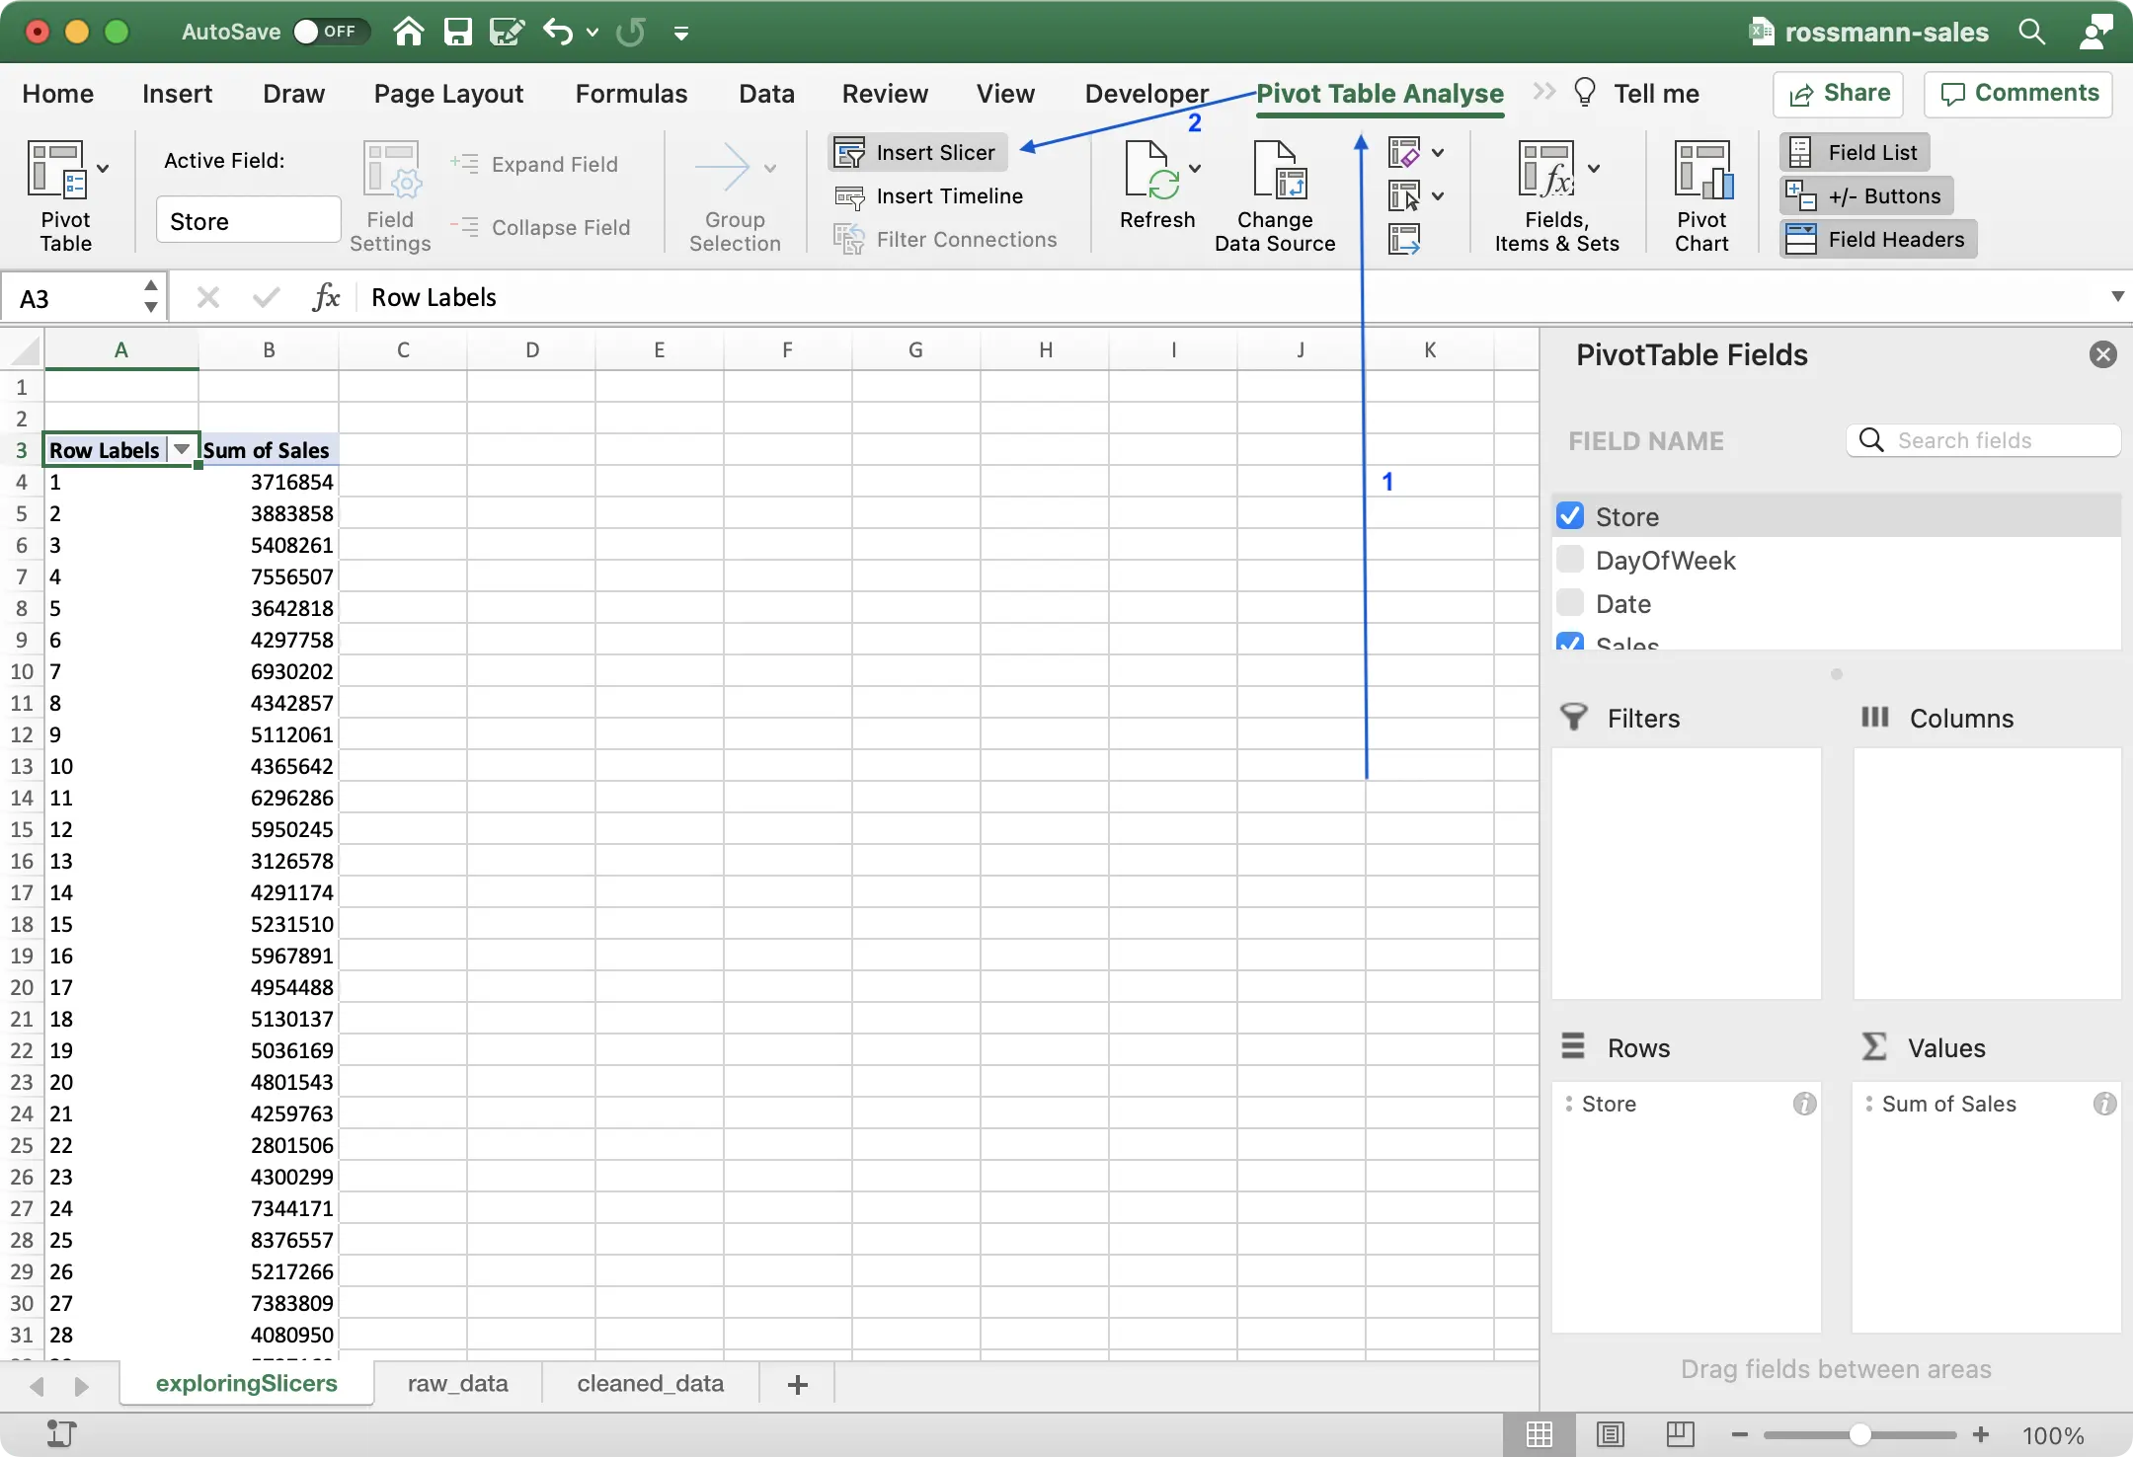Open the Formulas ribbon tab
This screenshot has width=2133, height=1457.
(631, 94)
